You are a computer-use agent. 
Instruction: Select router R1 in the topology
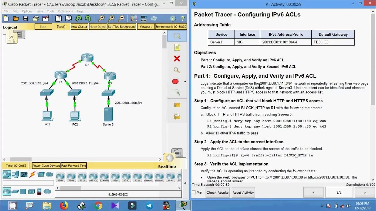[x=61, y=75]
